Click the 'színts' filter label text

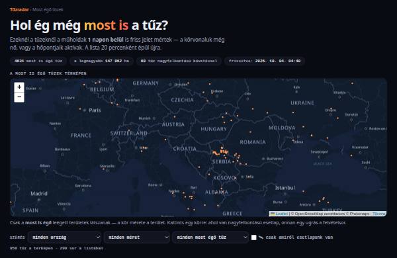point(17,237)
